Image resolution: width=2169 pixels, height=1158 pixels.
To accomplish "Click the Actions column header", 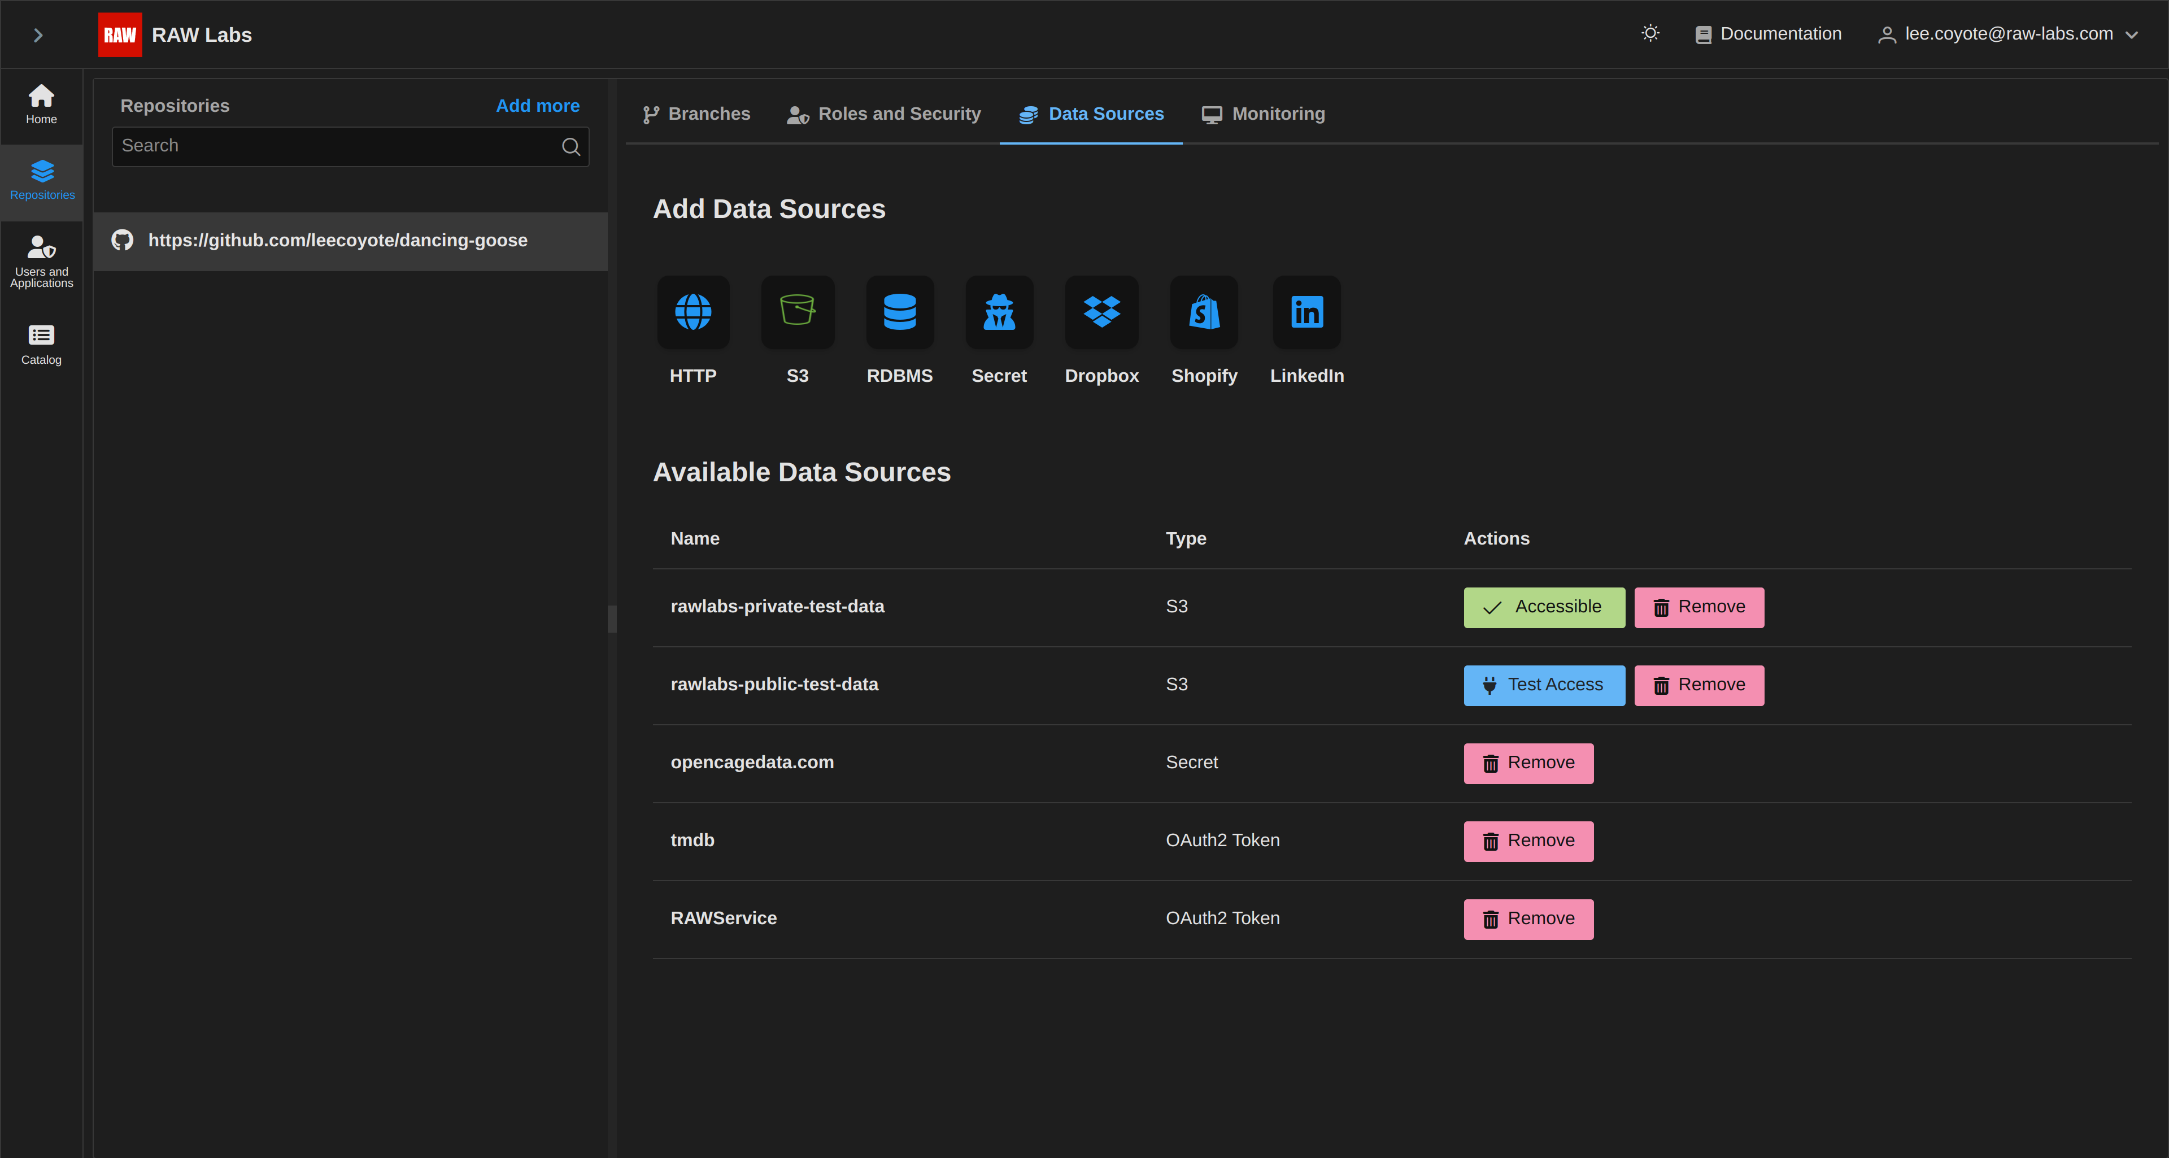I will point(1496,539).
